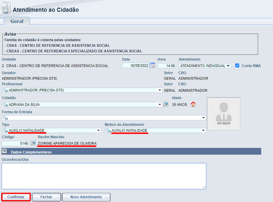Click the magnifier icon next to Código

tap(33, 143)
